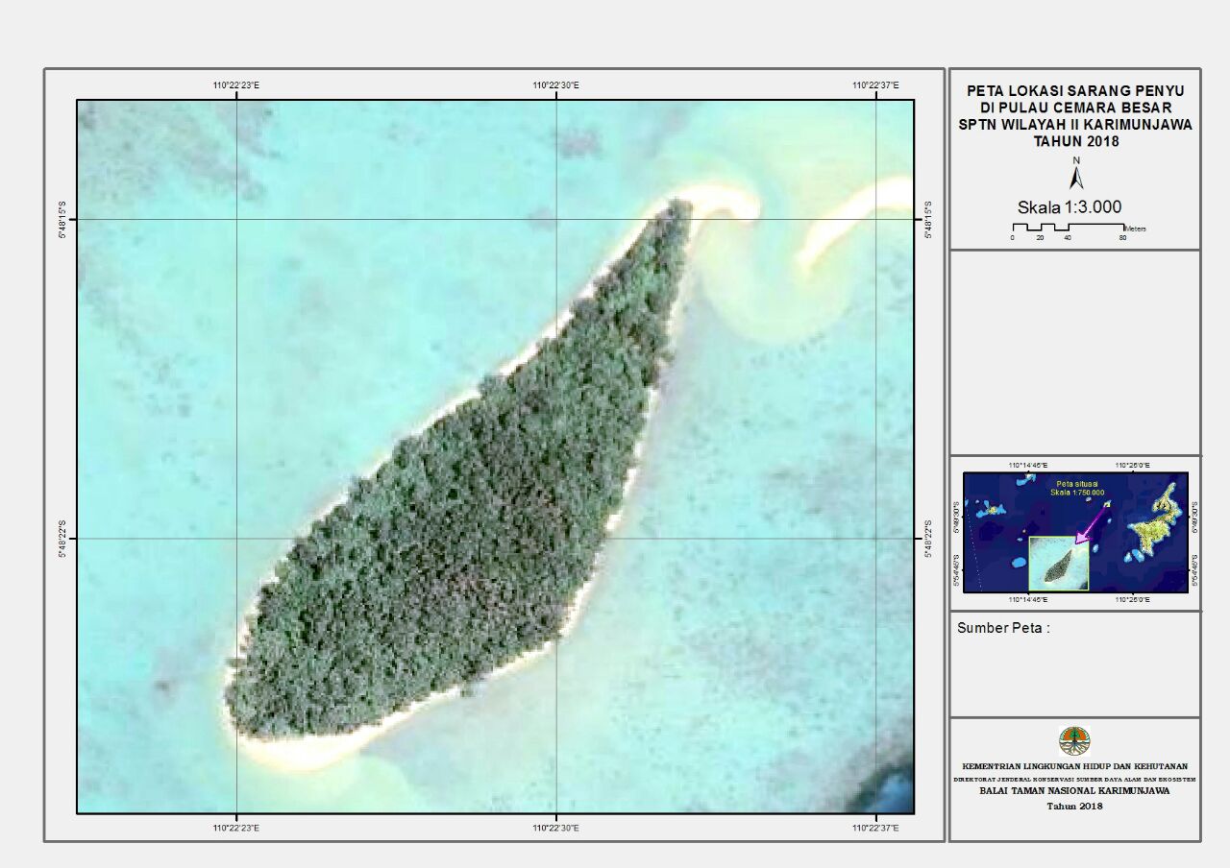Open the Peta situasi inset map
This screenshot has height=868, width=1230.
tap(1075, 531)
